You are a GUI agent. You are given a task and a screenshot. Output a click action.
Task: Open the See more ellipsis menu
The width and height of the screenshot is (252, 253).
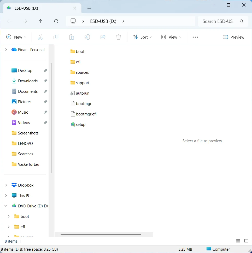coord(195,37)
